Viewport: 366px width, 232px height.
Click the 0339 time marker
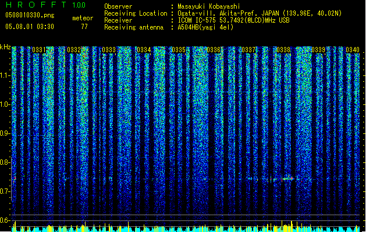click(x=318, y=50)
